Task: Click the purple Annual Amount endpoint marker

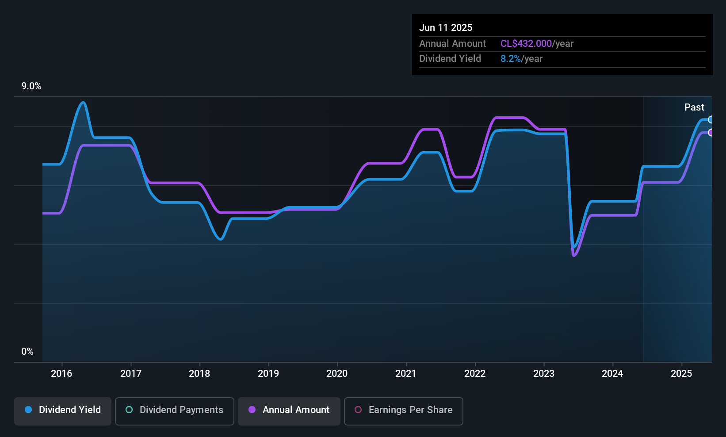Action: pyautogui.click(x=711, y=132)
